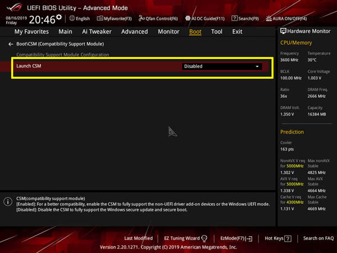Image resolution: width=337 pixels, height=253 pixels.
Task: Click the 1.131 V cache voltage value
Action: point(287,209)
